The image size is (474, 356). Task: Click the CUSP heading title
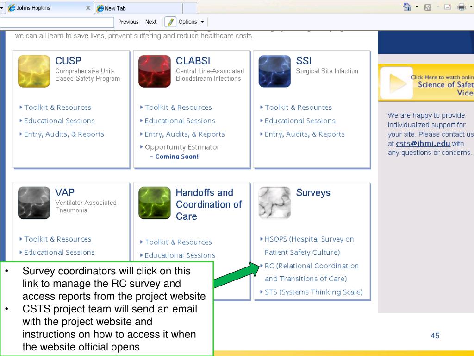tap(69, 61)
